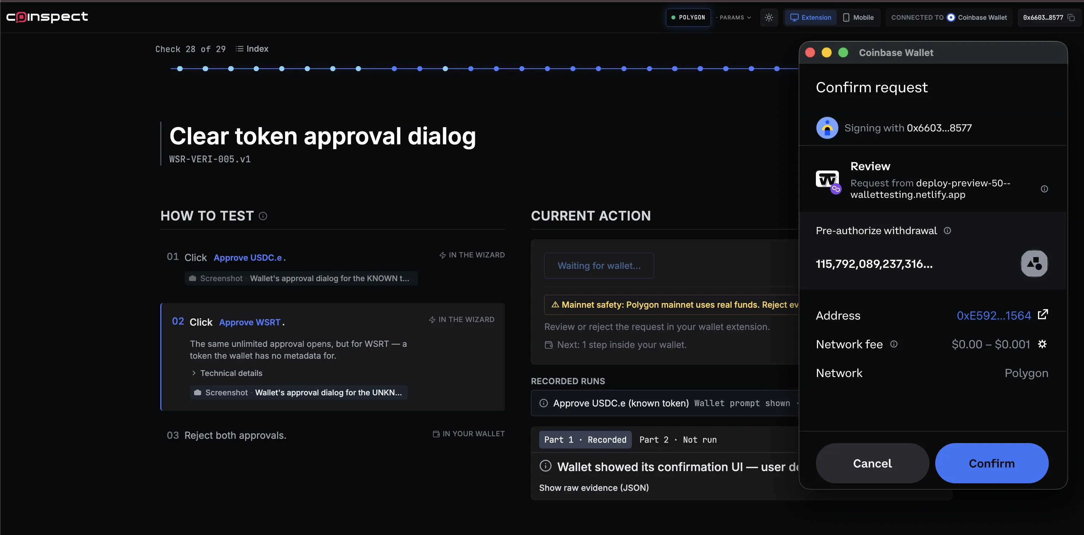
Task: Click Show raw evidence (JSON)
Action: tap(594, 488)
